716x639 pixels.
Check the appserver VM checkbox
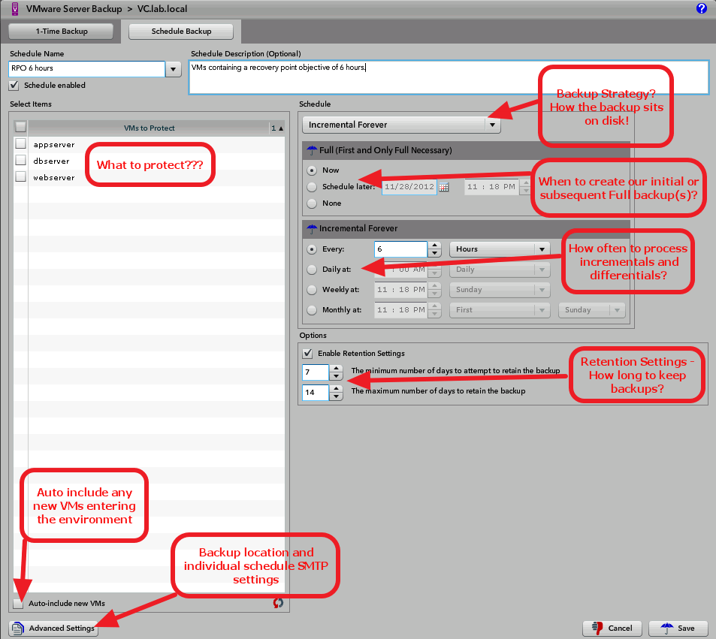pyautogui.click(x=20, y=143)
